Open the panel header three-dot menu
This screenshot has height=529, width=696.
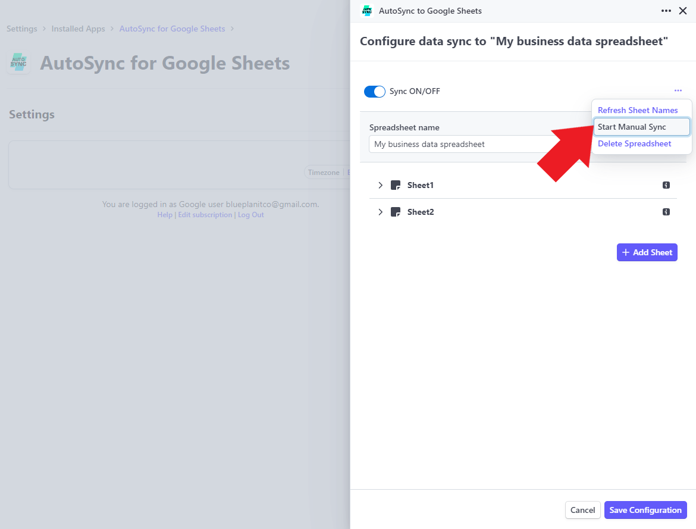coord(666,11)
